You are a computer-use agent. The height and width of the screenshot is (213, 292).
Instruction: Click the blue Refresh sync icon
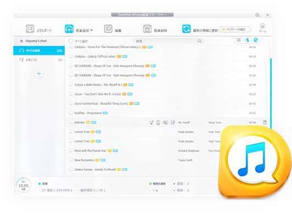click(186, 29)
